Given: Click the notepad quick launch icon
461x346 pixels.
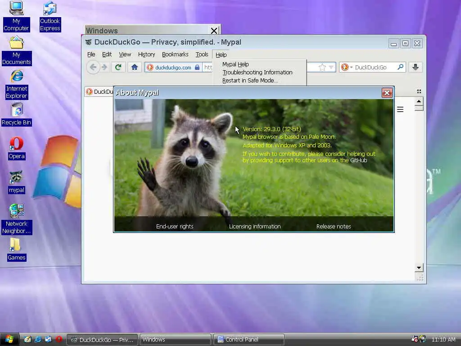Looking at the screenshot, I should (x=27, y=339).
